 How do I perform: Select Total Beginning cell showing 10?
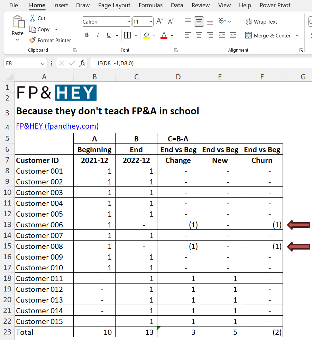tap(94, 332)
